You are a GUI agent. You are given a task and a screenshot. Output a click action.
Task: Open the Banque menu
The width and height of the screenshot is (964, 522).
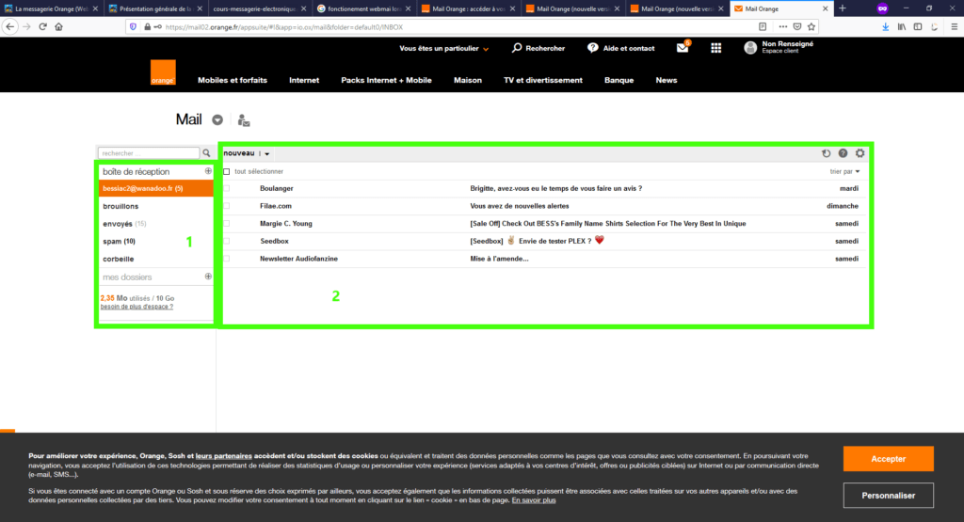(619, 81)
